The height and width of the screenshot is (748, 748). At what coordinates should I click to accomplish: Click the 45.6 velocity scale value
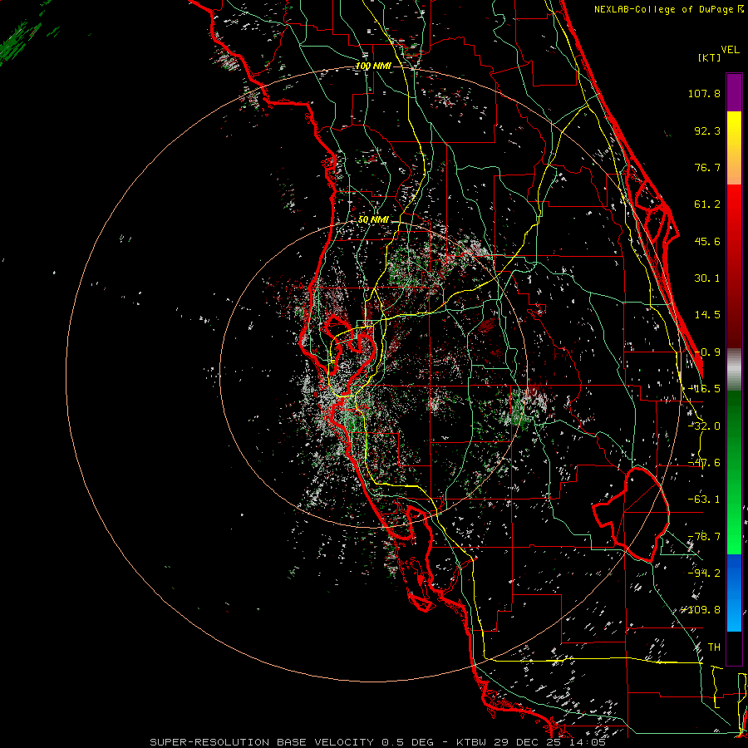(707, 241)
